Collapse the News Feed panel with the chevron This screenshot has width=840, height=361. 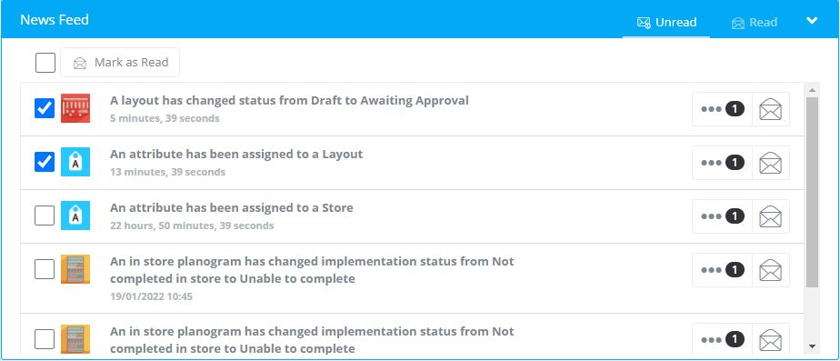click(x=812, y=21)
